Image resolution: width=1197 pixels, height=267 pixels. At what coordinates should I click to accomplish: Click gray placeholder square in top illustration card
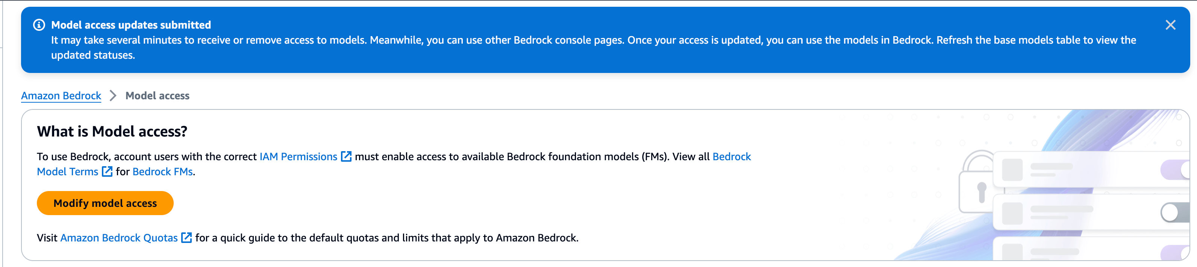tap(1012, 170)
